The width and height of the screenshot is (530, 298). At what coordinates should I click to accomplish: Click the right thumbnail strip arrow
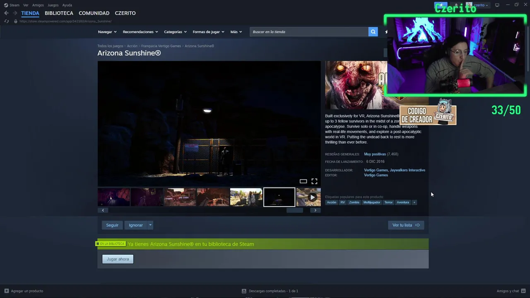[315, 210]
